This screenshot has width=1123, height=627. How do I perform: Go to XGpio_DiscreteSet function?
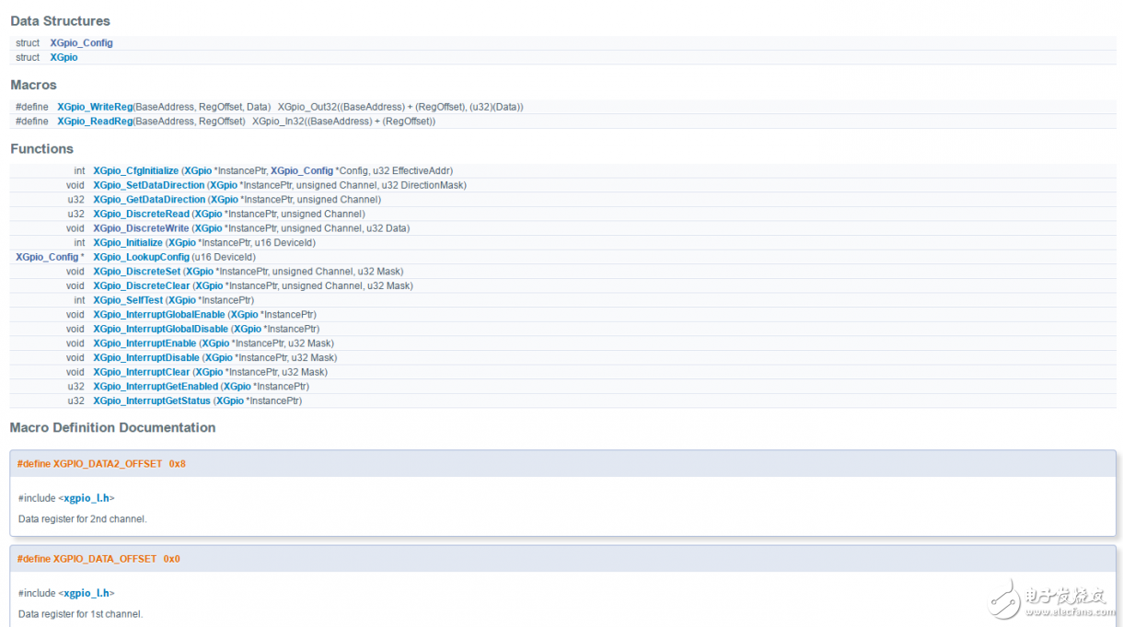pyautogui.click(x=136, y=272)
